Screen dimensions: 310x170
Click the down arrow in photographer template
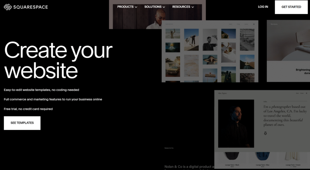click(x=265, y=133)
